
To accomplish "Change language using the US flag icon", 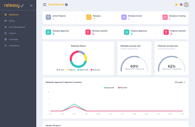I will click(x=181, y=5).
